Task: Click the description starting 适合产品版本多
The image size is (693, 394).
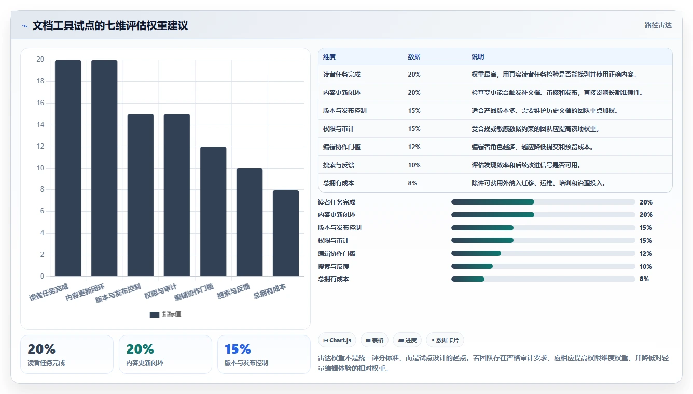Action: (x=545, y=111)
